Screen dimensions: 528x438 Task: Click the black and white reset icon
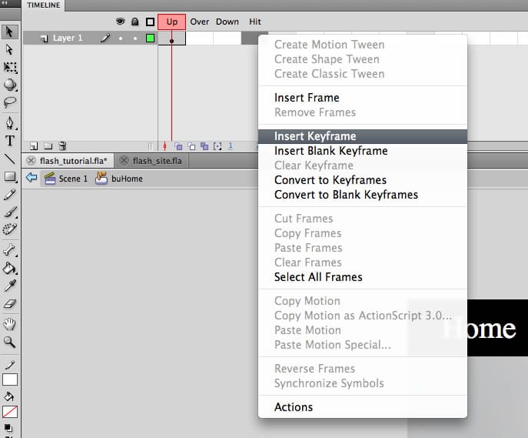pos(8,428)
